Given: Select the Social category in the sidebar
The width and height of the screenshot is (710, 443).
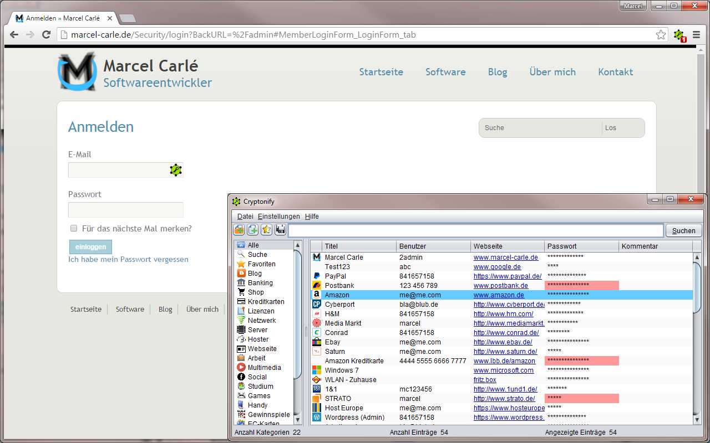Looking at the screenshot, I should click(x=251, y=377).
